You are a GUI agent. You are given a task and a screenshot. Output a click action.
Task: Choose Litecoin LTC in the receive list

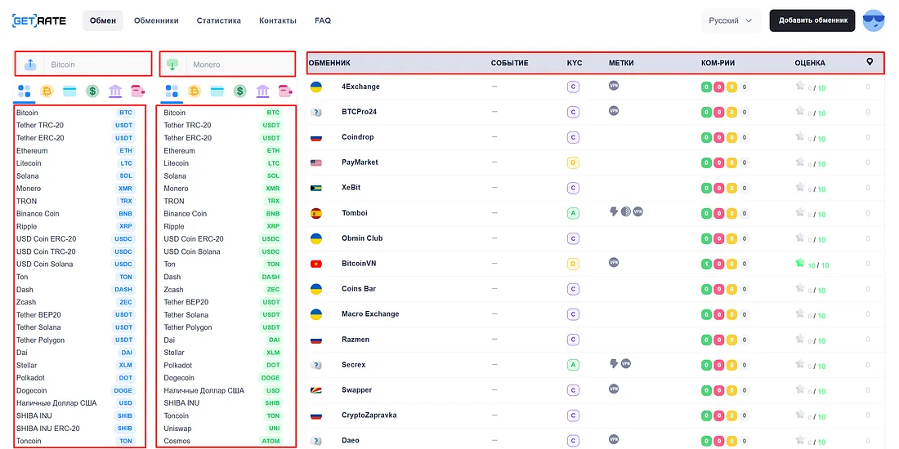point(223,163)
